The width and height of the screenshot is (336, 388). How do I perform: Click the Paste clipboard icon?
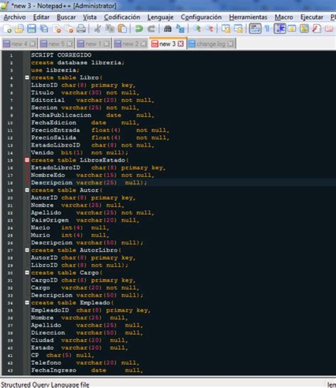pos(122,29)
